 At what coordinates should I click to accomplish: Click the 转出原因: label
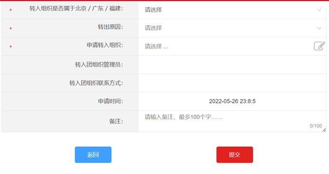pyautogui.click(x=110, y=27)
